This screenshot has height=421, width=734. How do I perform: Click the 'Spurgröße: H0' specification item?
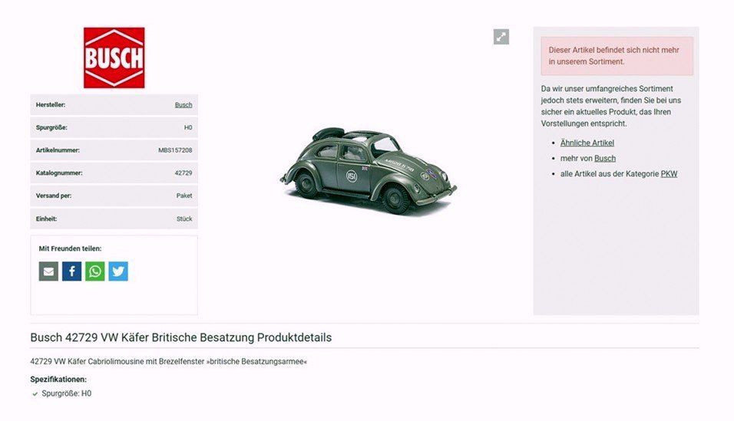pyautogui.click(x=67, y=393)
